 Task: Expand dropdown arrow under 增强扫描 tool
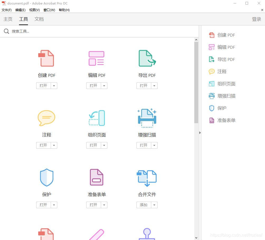(154, 145)
